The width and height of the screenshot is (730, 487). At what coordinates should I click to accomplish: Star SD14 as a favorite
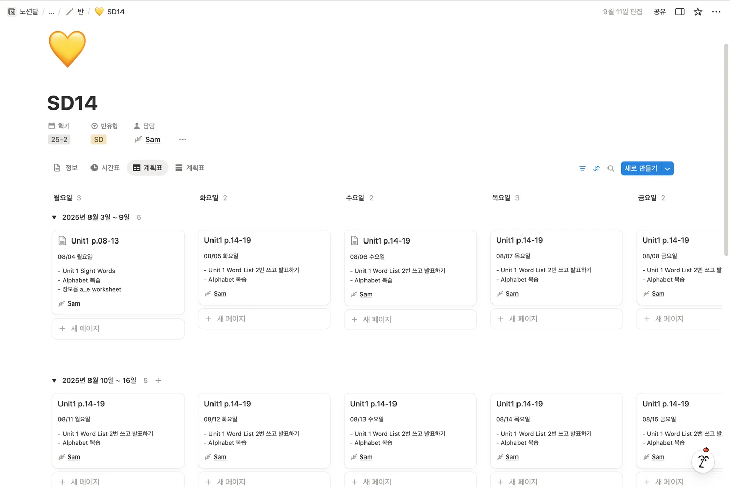click(698, 11)
